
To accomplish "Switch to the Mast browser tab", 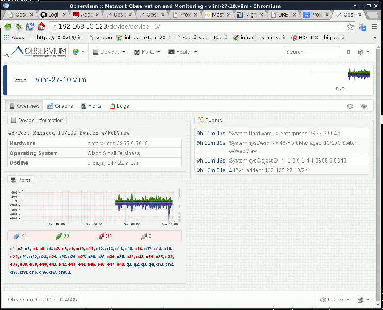I will click(217, 14).
